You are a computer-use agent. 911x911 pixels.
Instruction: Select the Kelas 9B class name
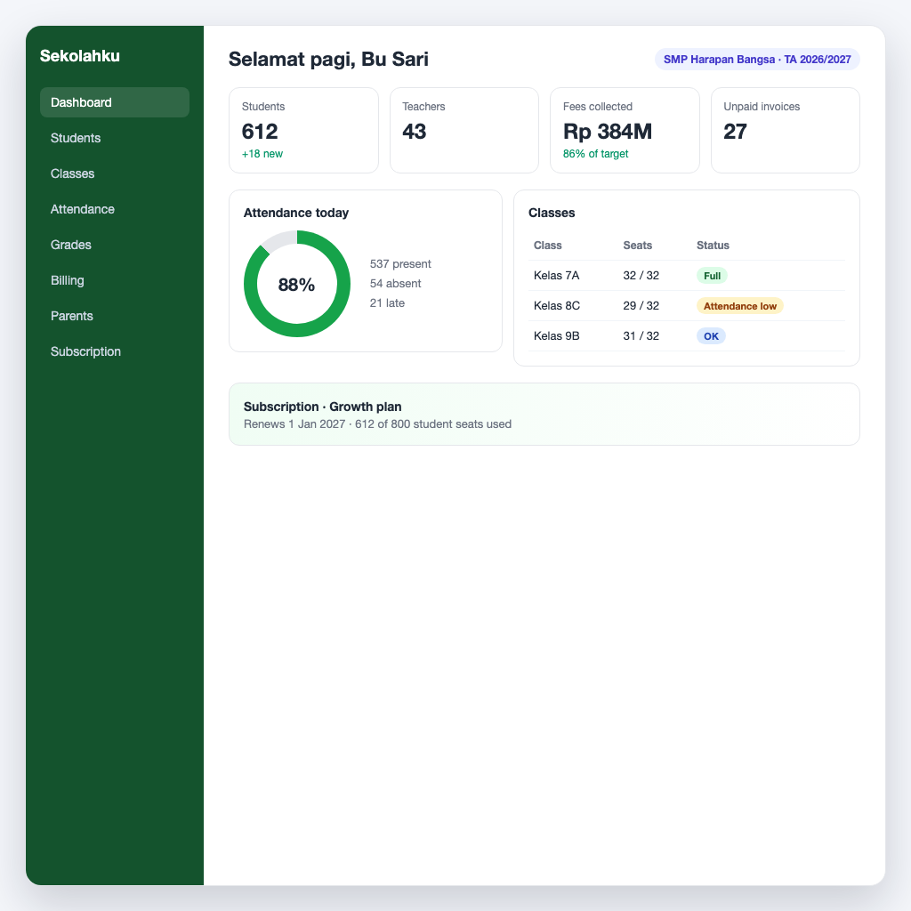[557, 335]
